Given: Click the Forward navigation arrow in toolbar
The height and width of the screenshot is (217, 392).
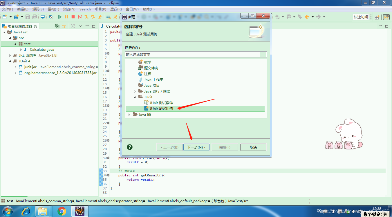Looking at the screenshot, I should (x=319, y=17).
